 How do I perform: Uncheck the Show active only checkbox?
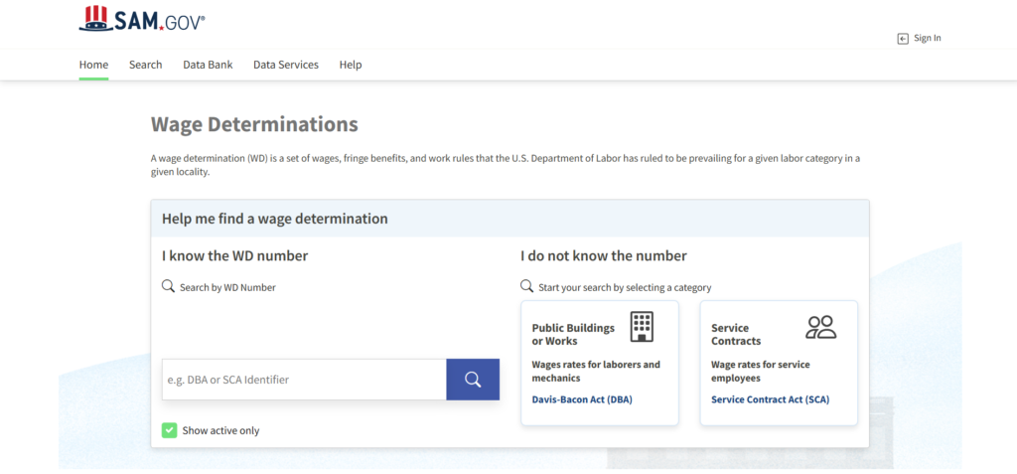coord(169,430)
